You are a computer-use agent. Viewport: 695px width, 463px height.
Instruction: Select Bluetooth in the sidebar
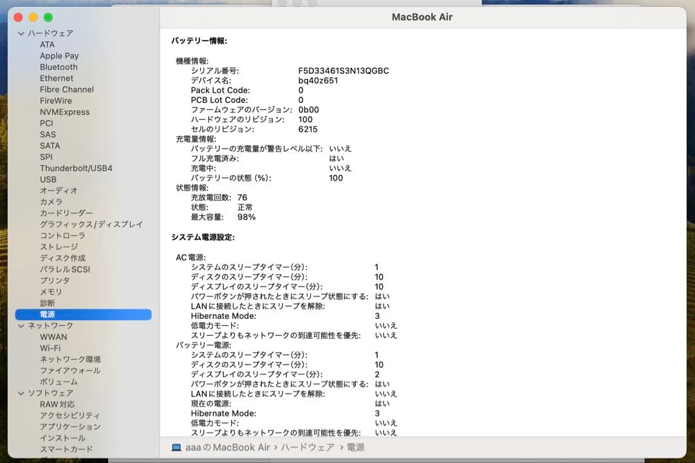point(58,67)
